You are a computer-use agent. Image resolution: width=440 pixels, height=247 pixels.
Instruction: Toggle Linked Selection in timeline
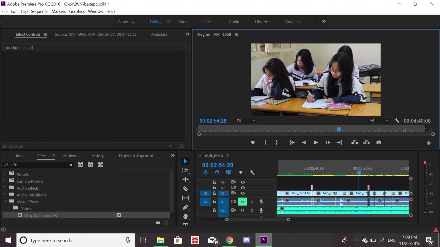tap(229, 172)
